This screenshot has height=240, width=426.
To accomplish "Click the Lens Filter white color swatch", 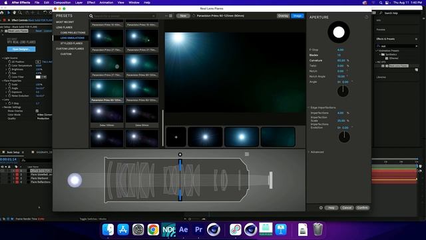I will [38, 77].
